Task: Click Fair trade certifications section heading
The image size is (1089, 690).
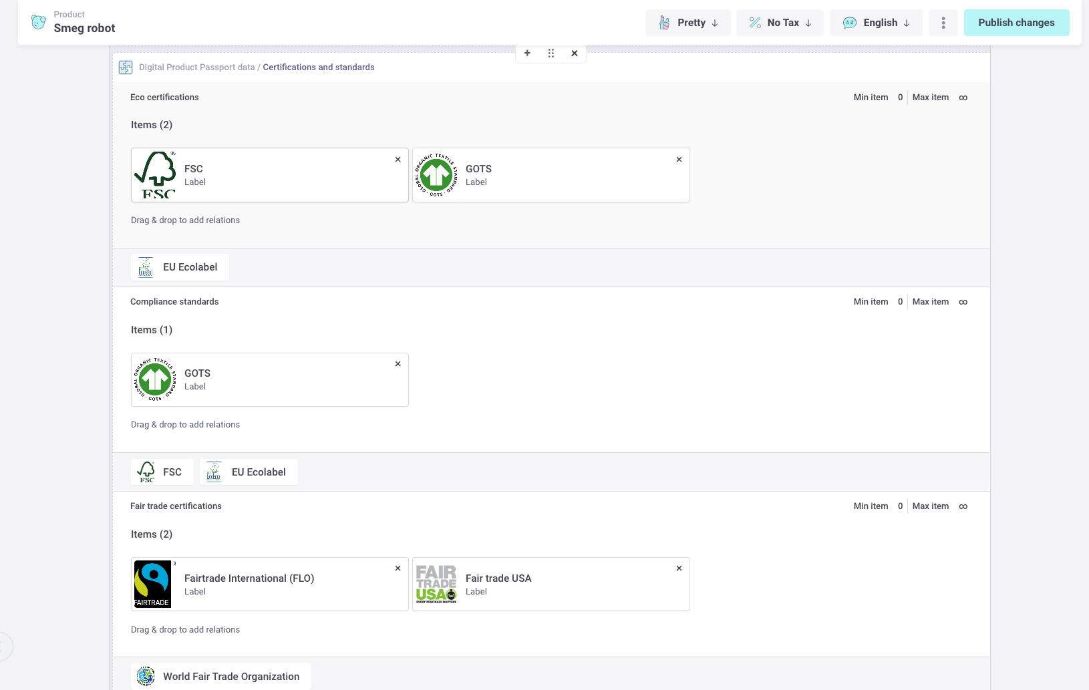Action: pos(176,506)
